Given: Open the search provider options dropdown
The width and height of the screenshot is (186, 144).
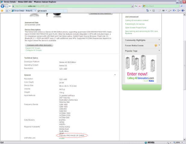Looking at the screenshot, I should point(184,6).
